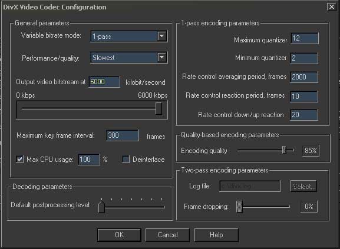Click the 'Log file:' label

(200, 186)
